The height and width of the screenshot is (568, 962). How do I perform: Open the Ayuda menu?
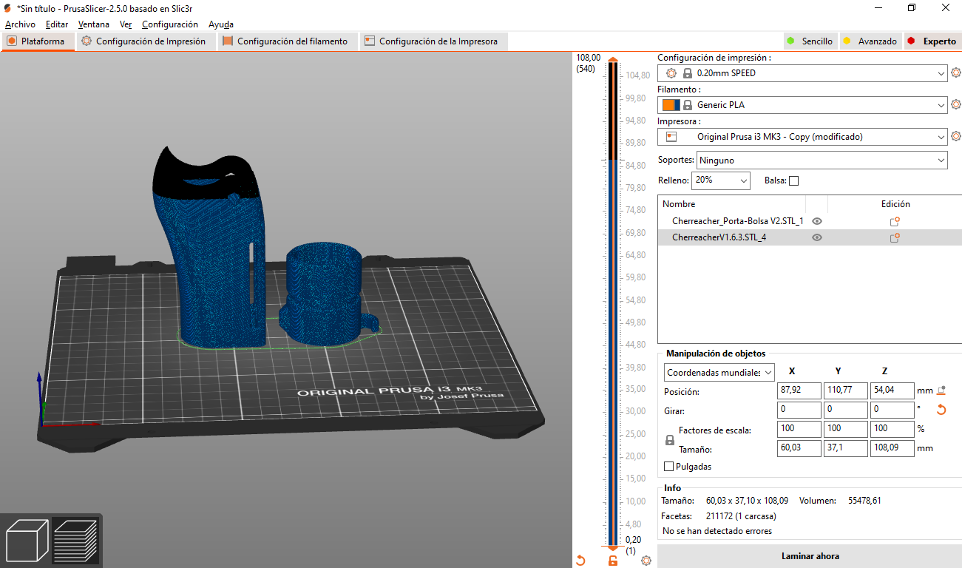[221, 24]
